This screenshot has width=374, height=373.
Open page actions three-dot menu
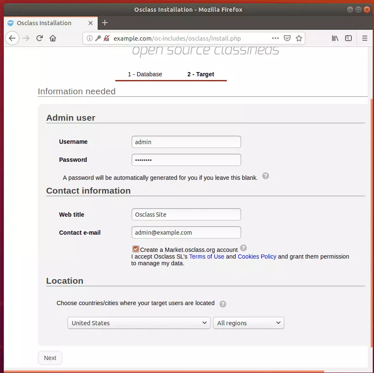275,38
